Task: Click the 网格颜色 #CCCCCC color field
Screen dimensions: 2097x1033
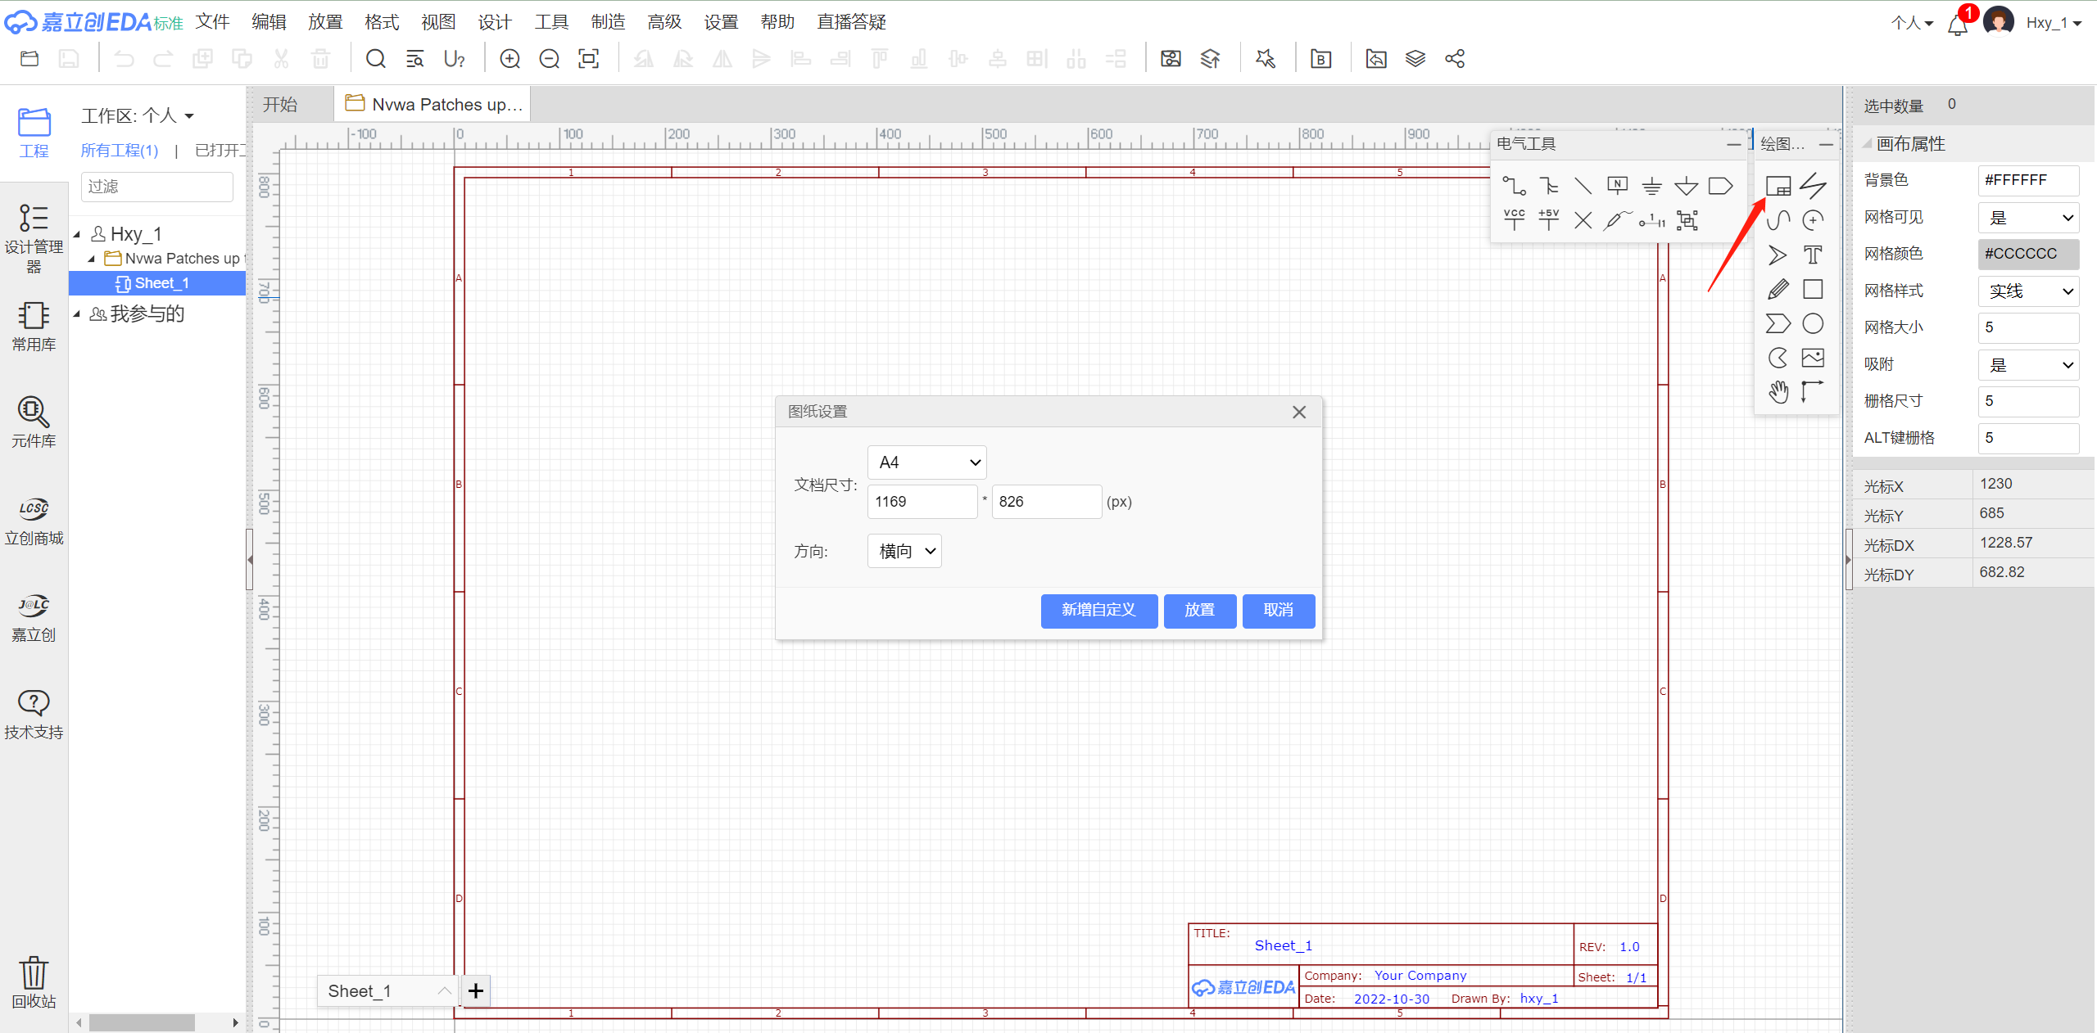Action: [2028, 254]
